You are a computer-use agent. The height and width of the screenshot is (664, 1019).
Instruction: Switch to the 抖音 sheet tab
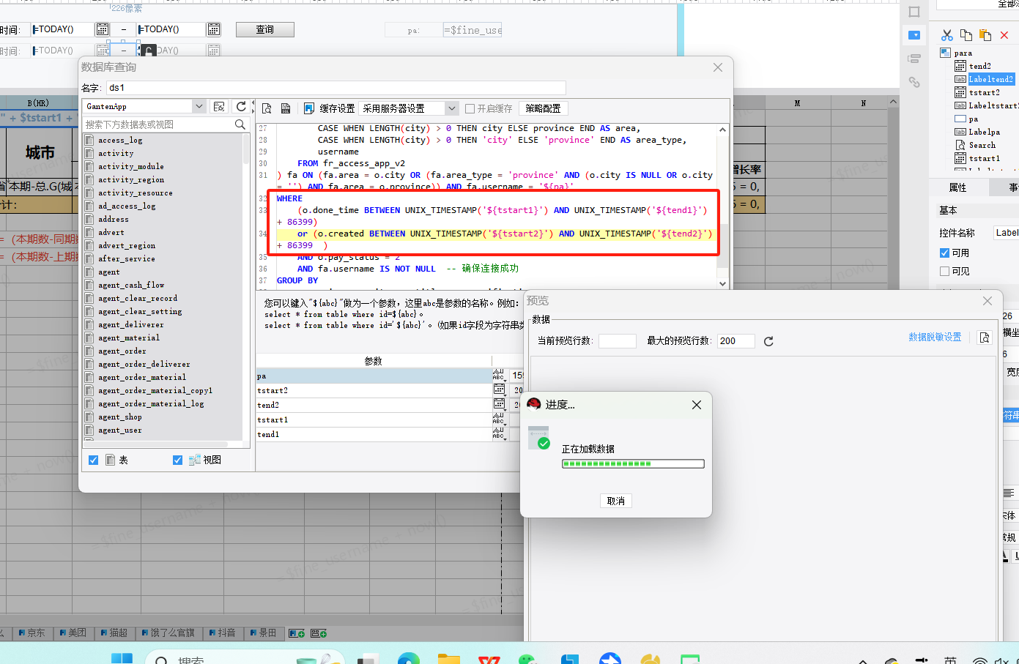click(222, 633)
